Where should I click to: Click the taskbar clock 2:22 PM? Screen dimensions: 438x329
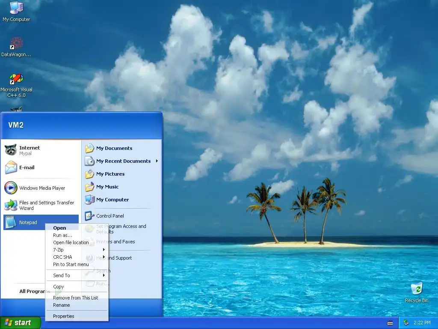(x=422, y=323)
